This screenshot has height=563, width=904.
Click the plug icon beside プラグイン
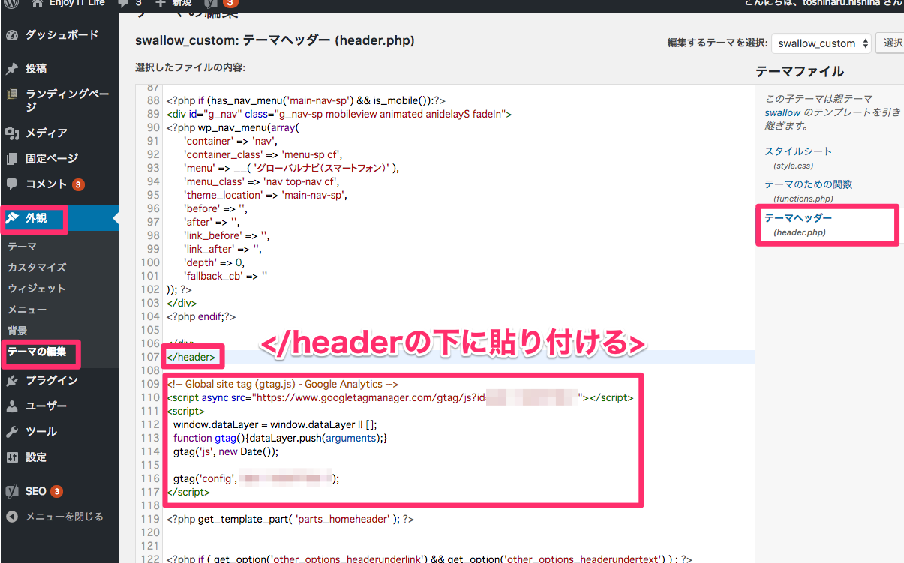click(12, 381)
